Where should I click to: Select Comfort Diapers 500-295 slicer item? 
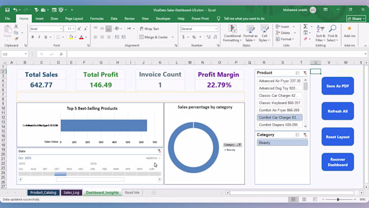(279, 124)
